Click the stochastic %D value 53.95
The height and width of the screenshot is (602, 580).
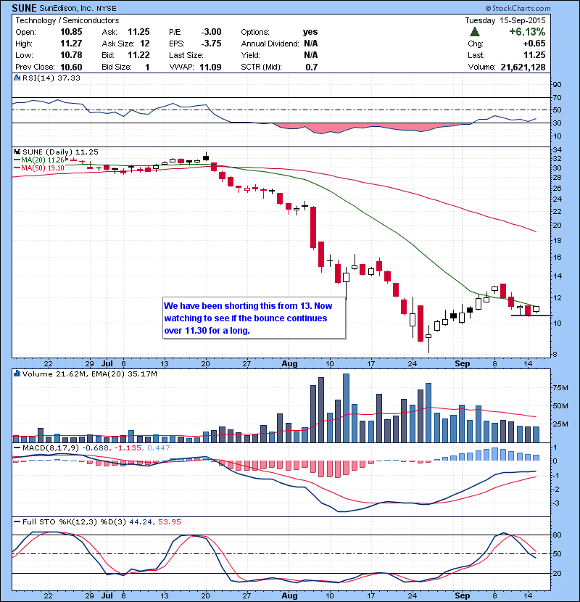coord(169,521)
